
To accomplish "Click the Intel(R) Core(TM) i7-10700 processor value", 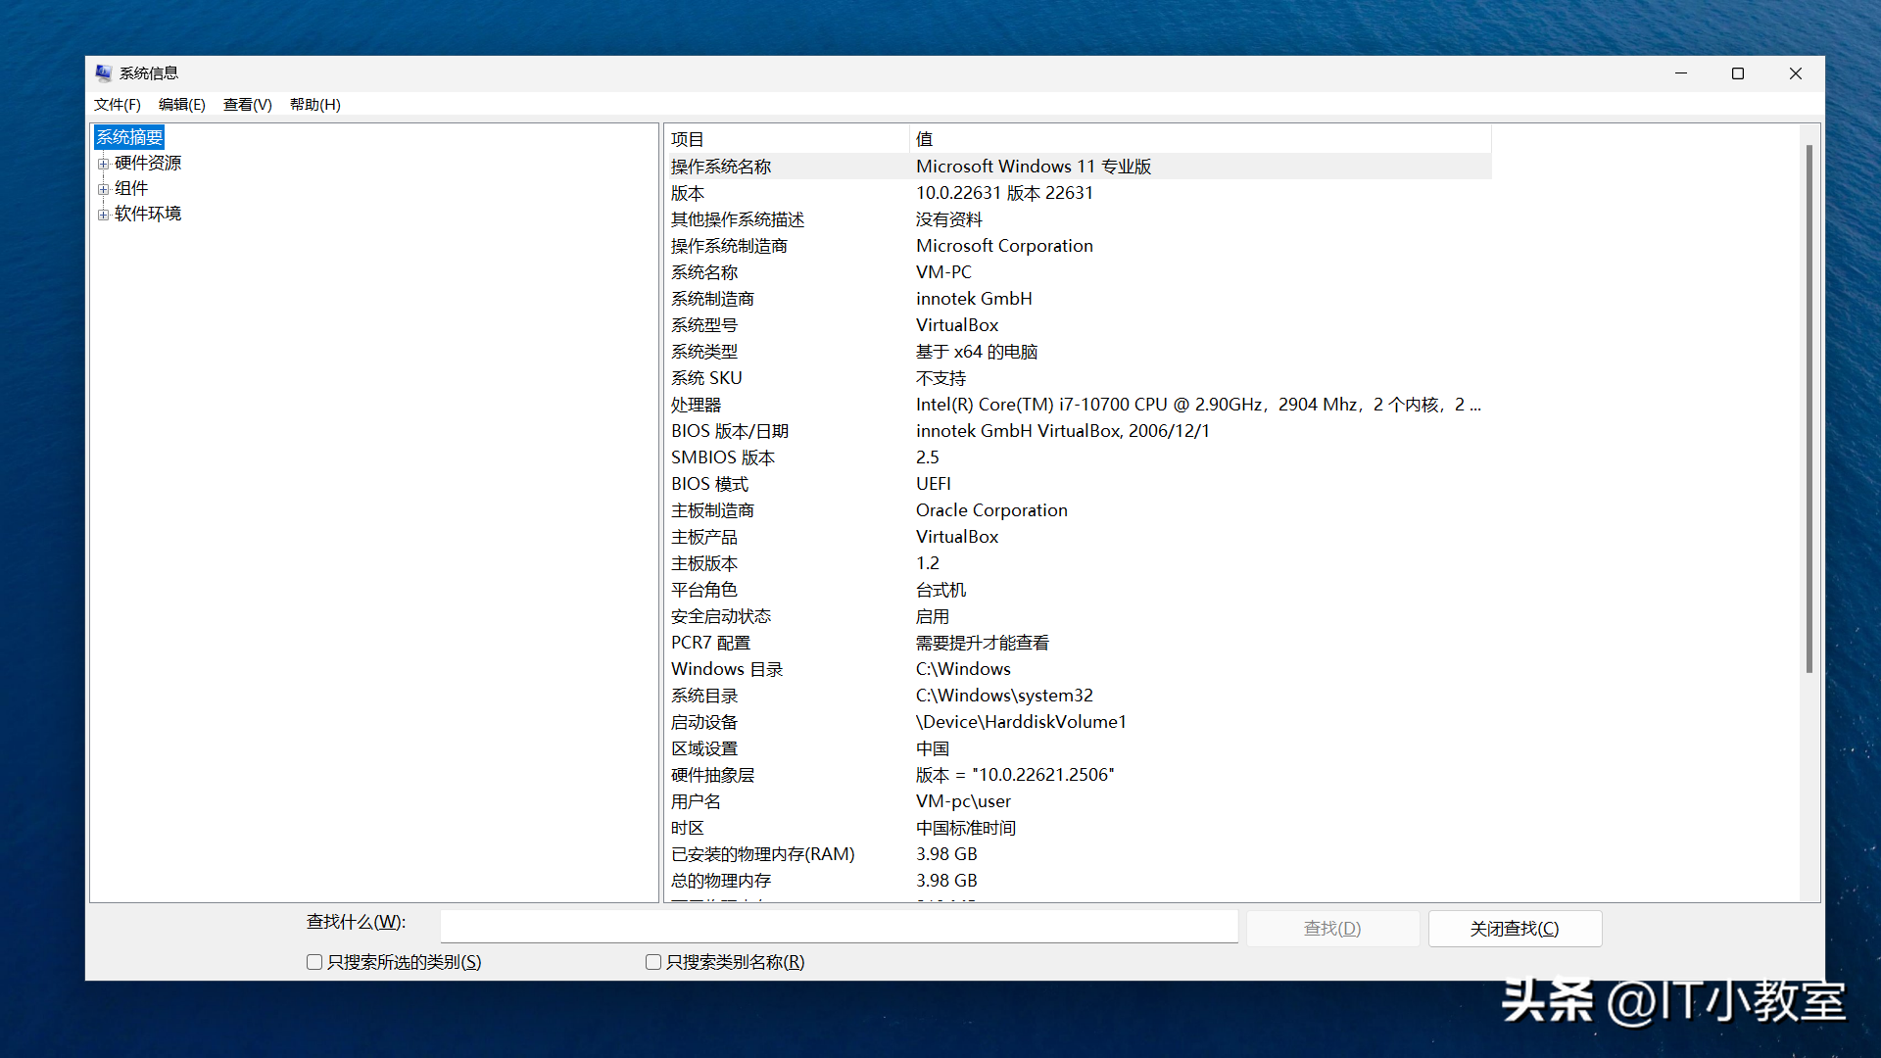I will [1198, 405].
